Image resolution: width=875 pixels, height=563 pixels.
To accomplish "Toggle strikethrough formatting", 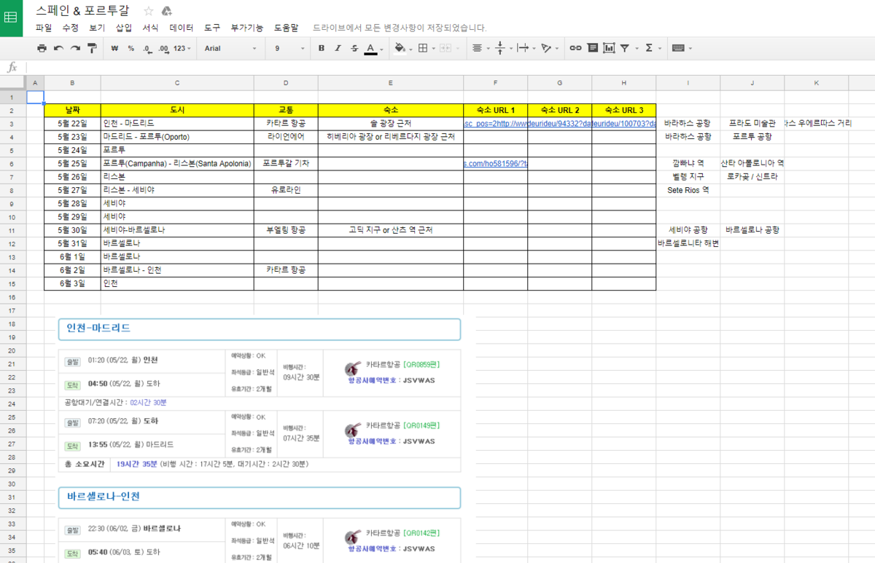I will point(354,48).
